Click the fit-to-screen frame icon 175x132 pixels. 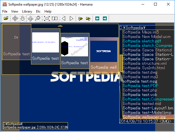pyautogui.click(x=47, y=18)
